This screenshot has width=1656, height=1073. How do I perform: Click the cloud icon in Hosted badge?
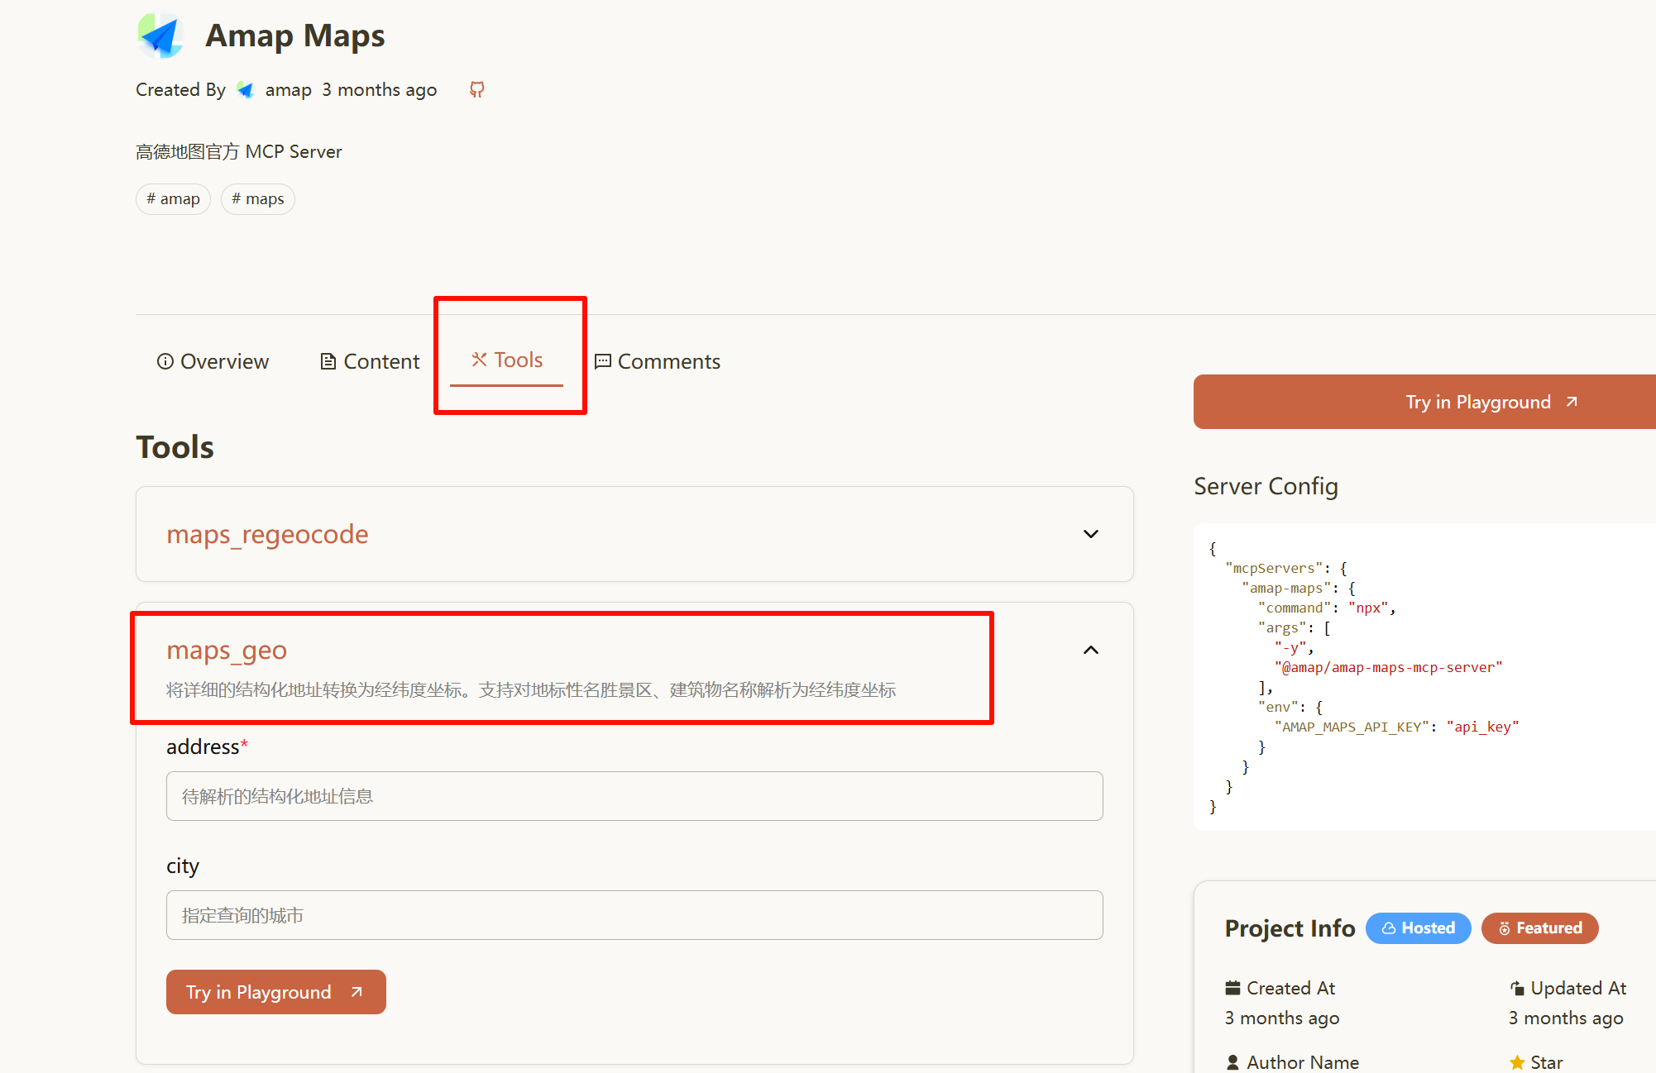coord(1389,928)
